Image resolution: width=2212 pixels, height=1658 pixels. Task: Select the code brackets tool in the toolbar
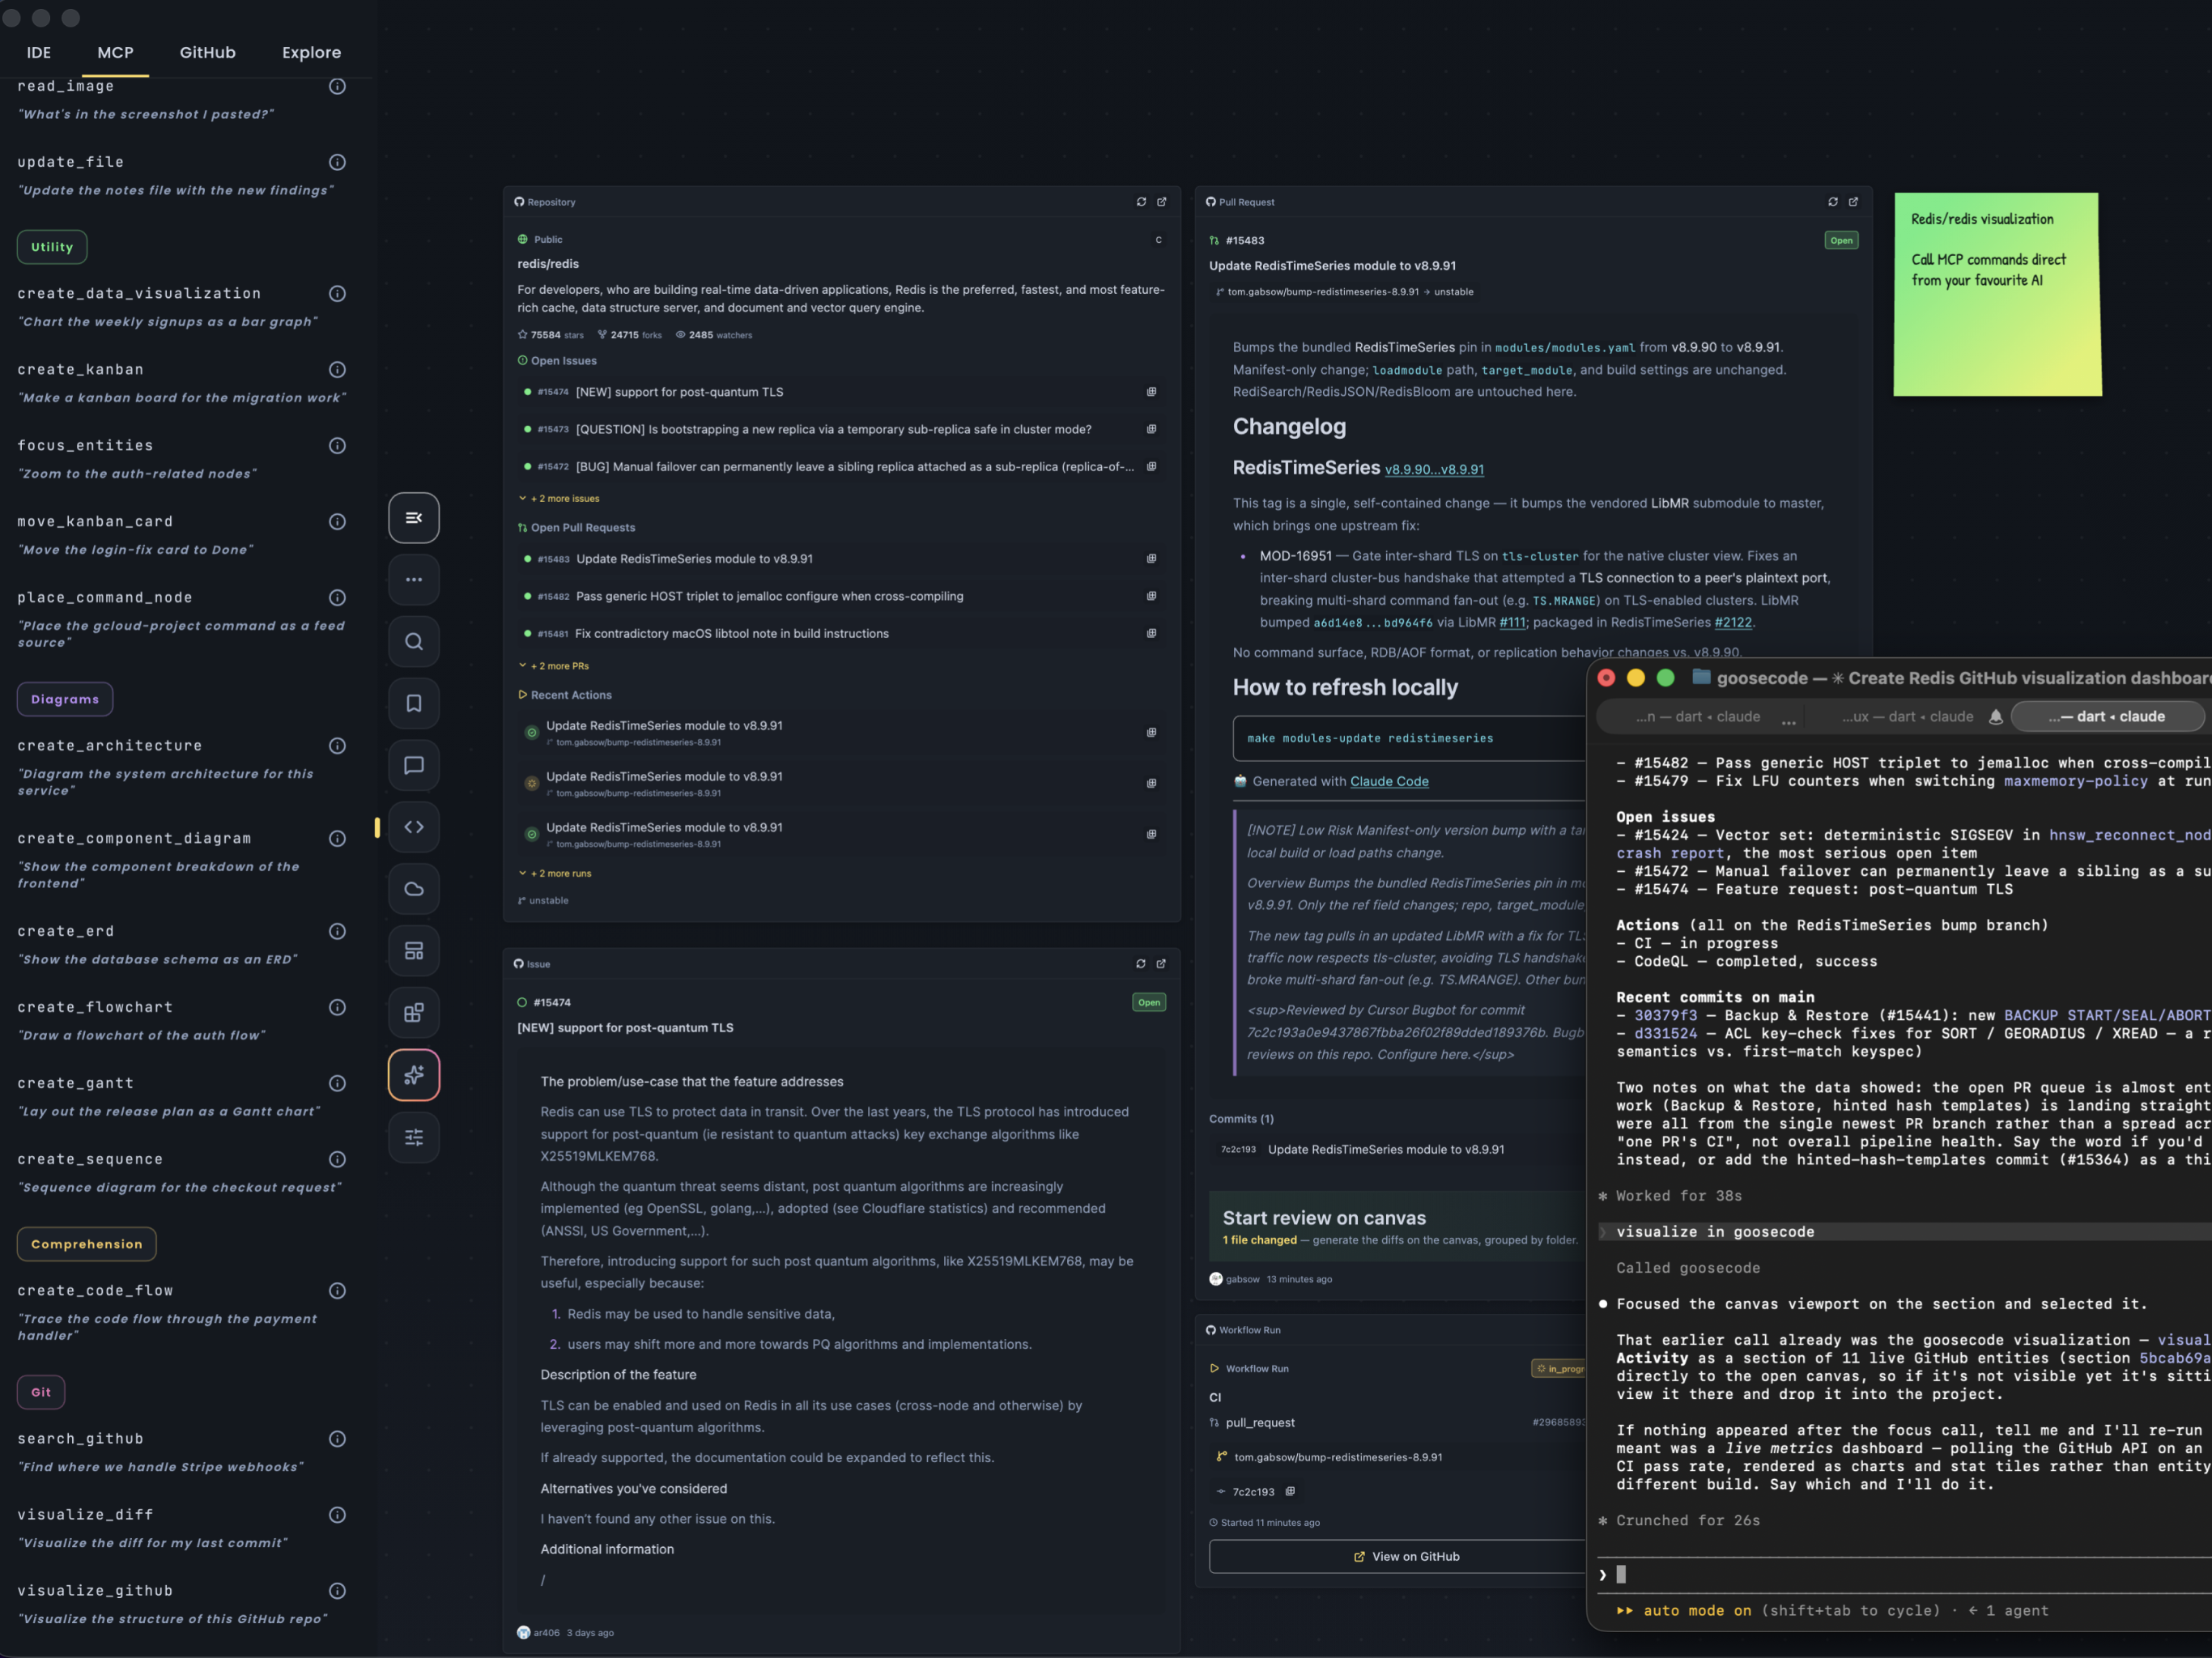413,827
